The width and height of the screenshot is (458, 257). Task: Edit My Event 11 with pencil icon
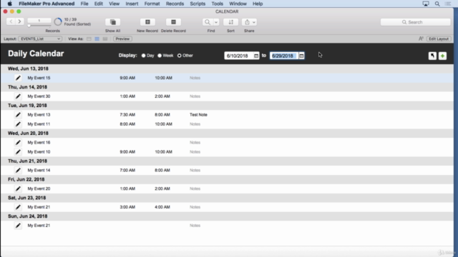(x=18, y=124)
